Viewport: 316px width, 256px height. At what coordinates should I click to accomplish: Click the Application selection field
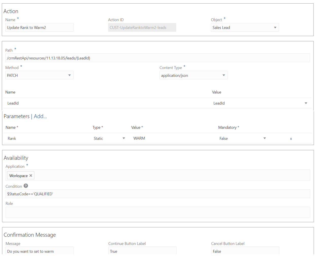[158, 175]
